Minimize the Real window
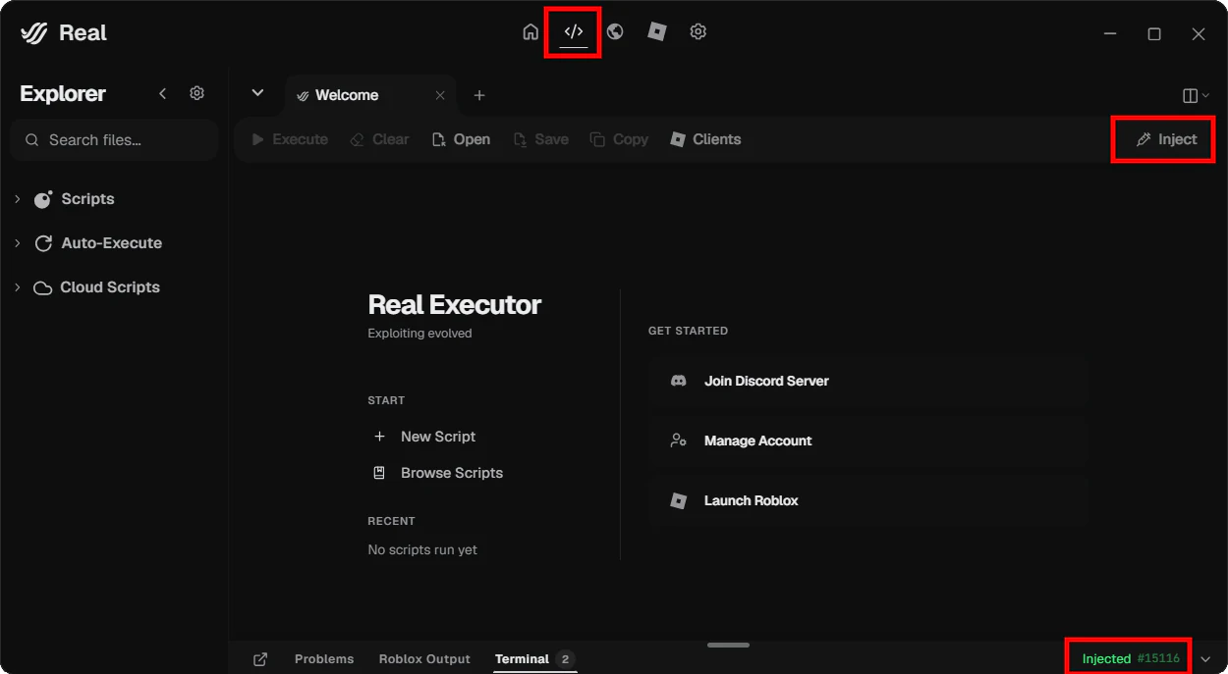The width and height of the screenshot is (1228, 674). 1110,33
